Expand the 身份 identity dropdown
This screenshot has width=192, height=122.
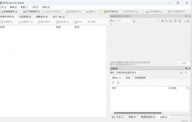pyautogui.click(x=128, y=73)
